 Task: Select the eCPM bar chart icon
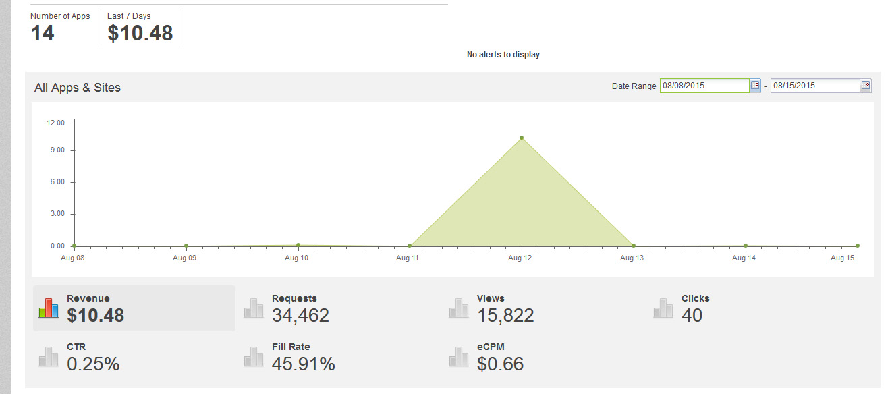coord(459,357)
